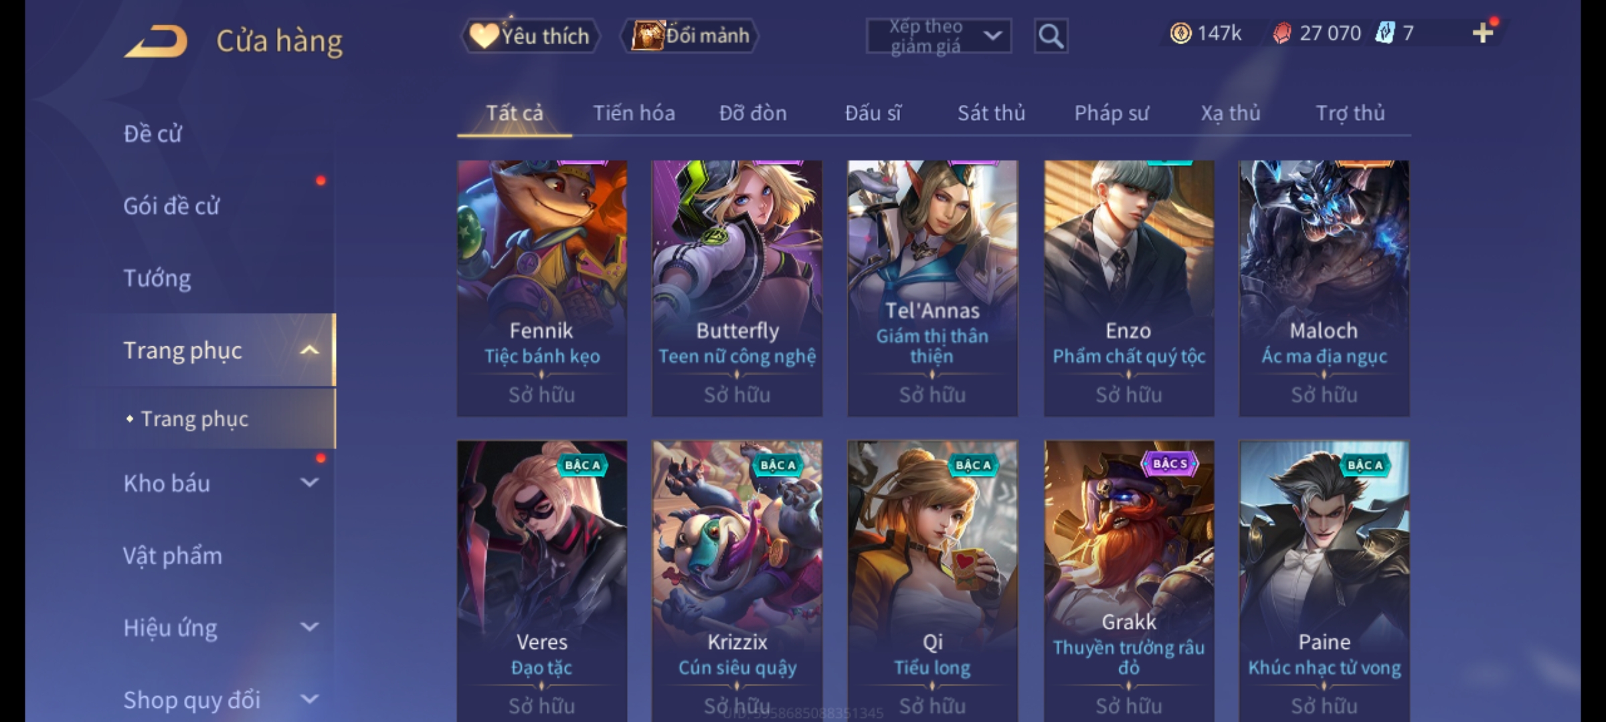Check the gold coin balance icon

1180,33
